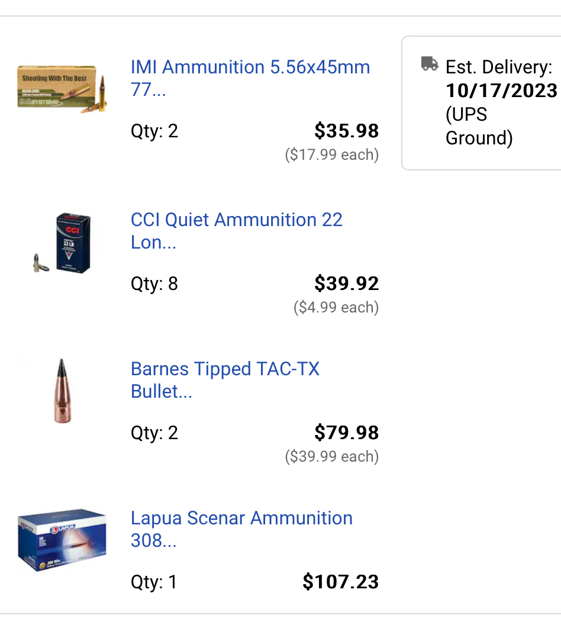Viewport: 561px width, 625px height.
Task: Click the $107.23 Lapua item total
Action: tap(341, 582)
